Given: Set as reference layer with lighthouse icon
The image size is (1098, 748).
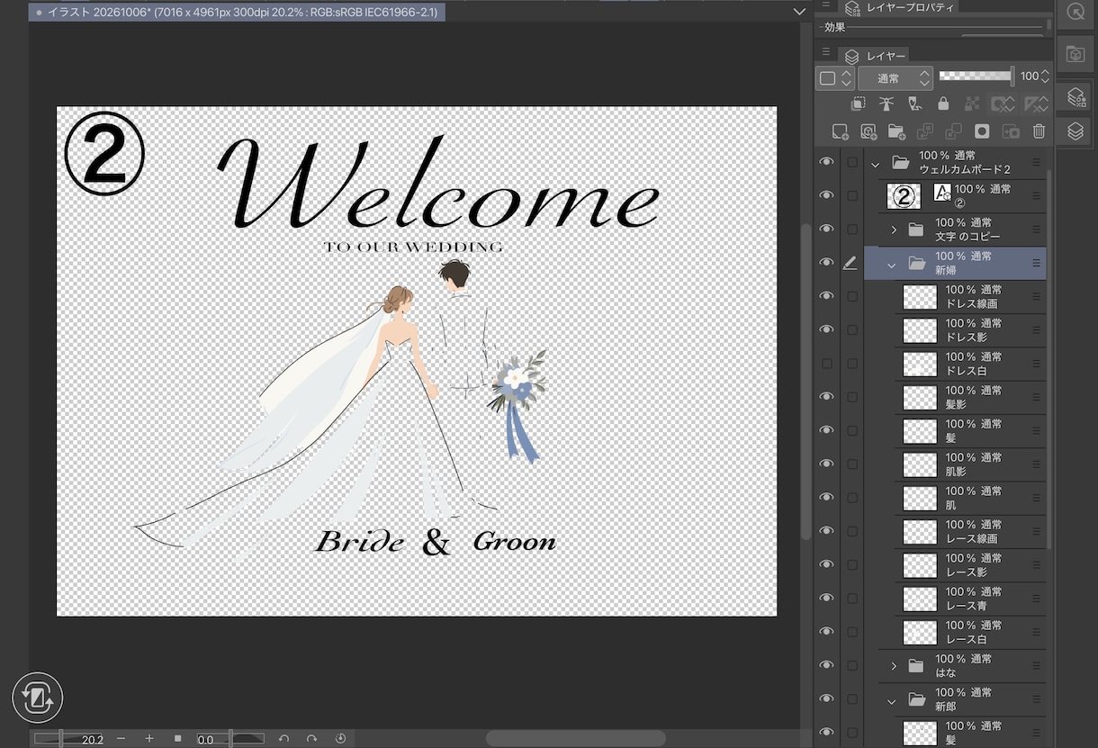Looking at the screenshot, I should click(x=886, y=104).
